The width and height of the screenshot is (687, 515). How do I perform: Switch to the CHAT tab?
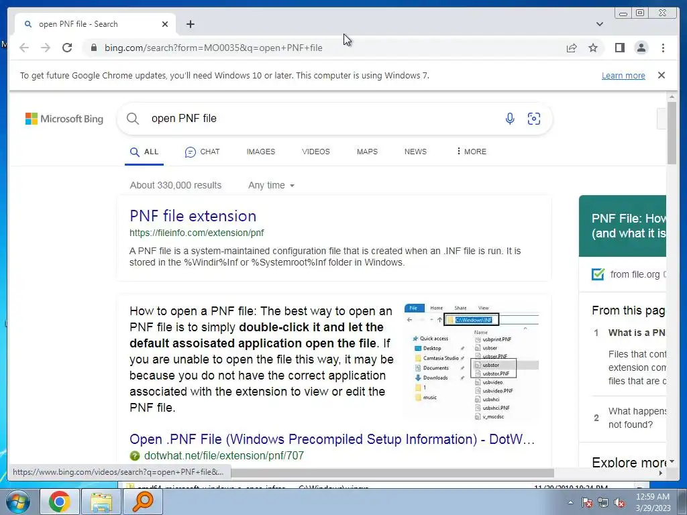[202, 152]
